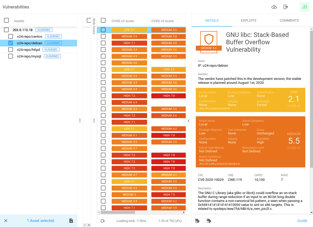Collapse the details panel using the left chevron

188,121
